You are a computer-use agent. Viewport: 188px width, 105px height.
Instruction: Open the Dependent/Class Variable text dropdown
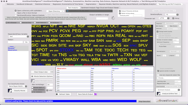[x=19, y=36]
